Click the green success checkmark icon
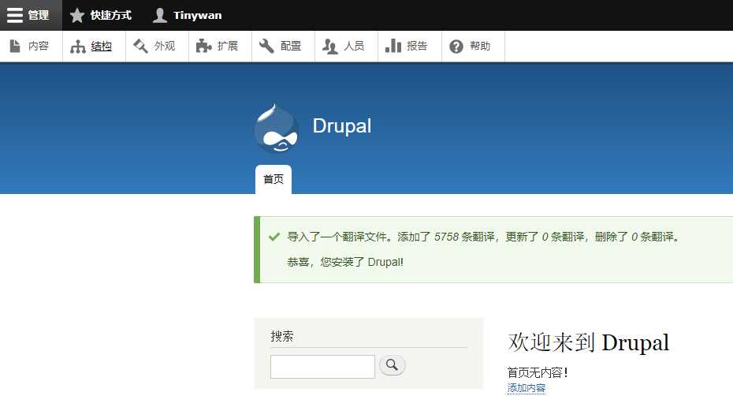Image resolution: width=733 pixels, height=396 pixels. pos(274,237)
